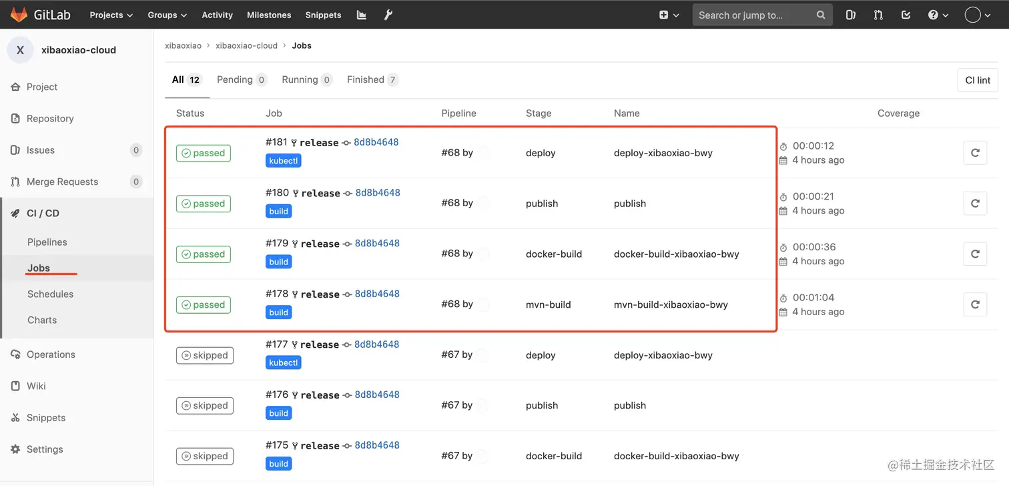1009x486 pixels.
Task: Open job #177 link
Action: (x=277, y=344)
